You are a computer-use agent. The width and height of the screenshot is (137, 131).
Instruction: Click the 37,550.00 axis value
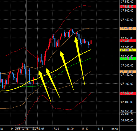click(x=127, y=2)
